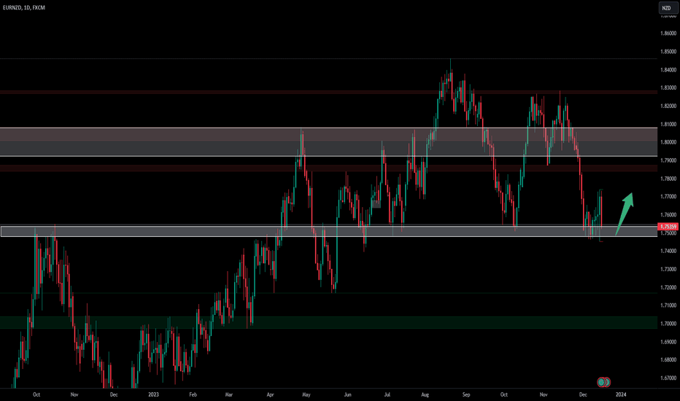Click the May label on time axis

coord(306,394)
